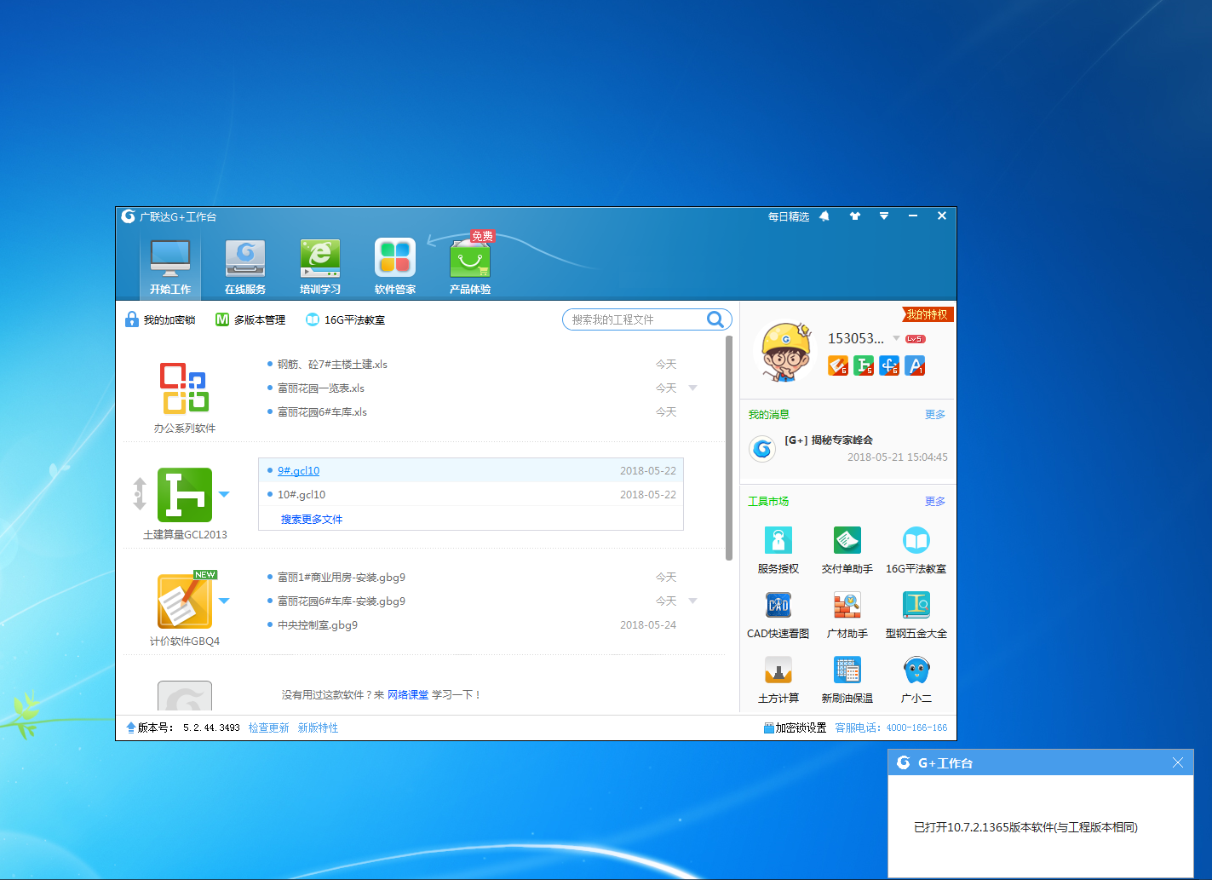Image resolution: width=1212 pixels, height=880 pixels.
Task: Click the search magnifier icon
Action: point(715,319)
